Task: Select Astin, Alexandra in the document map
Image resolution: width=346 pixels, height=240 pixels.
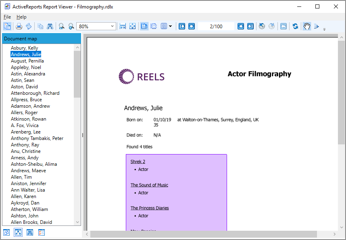Action: [x=28, y=74]
